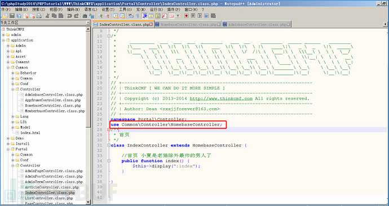Toggle the Document Map panel icon
Screen dimensions: 389x206
click(x=157, y=16)
